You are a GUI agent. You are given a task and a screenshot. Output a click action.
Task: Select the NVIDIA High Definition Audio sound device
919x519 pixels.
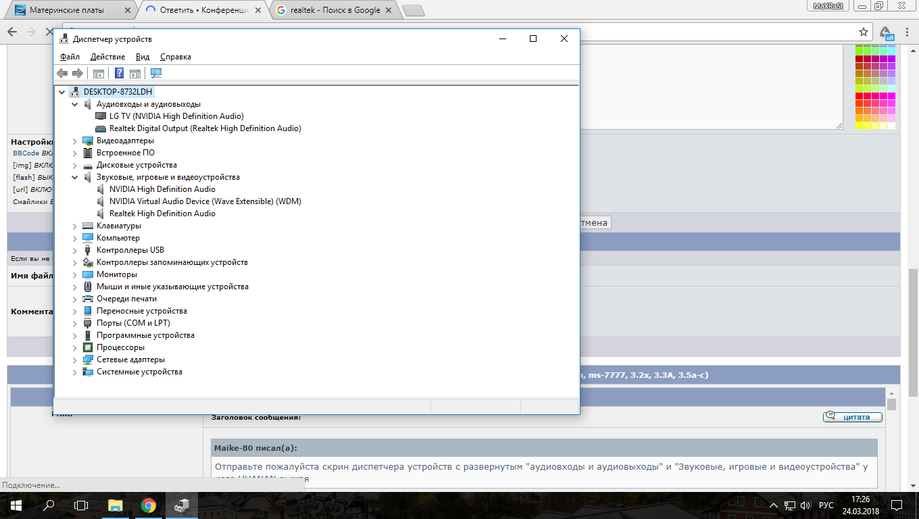[x=162, y=189]
